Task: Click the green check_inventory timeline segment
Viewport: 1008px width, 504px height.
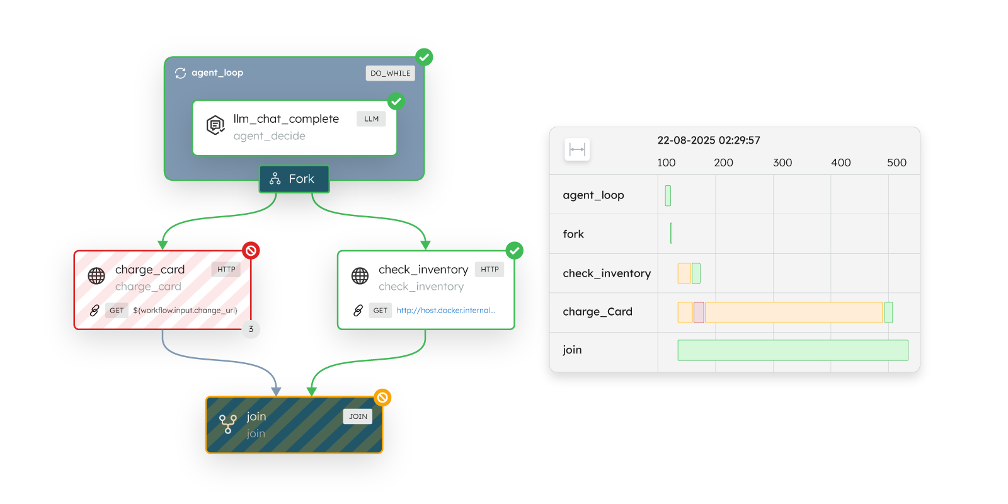Action: pyautogui.click(x=696, y=273)
